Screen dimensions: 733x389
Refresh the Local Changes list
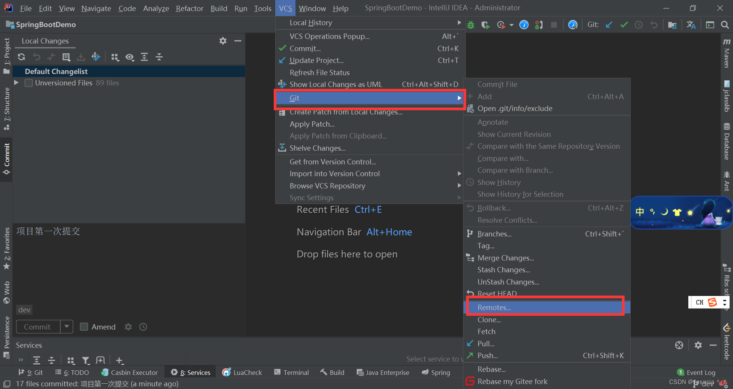[x=21, y=57]
